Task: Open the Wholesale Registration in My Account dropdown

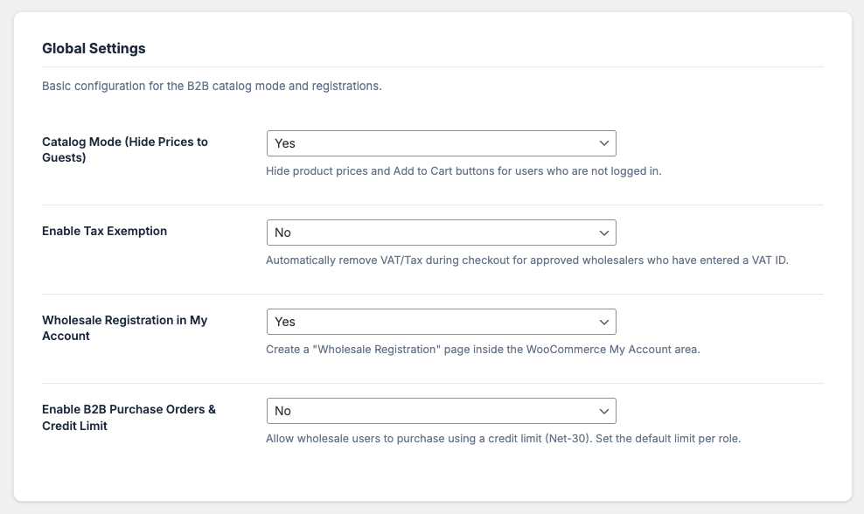Action: tap(441, 322)
